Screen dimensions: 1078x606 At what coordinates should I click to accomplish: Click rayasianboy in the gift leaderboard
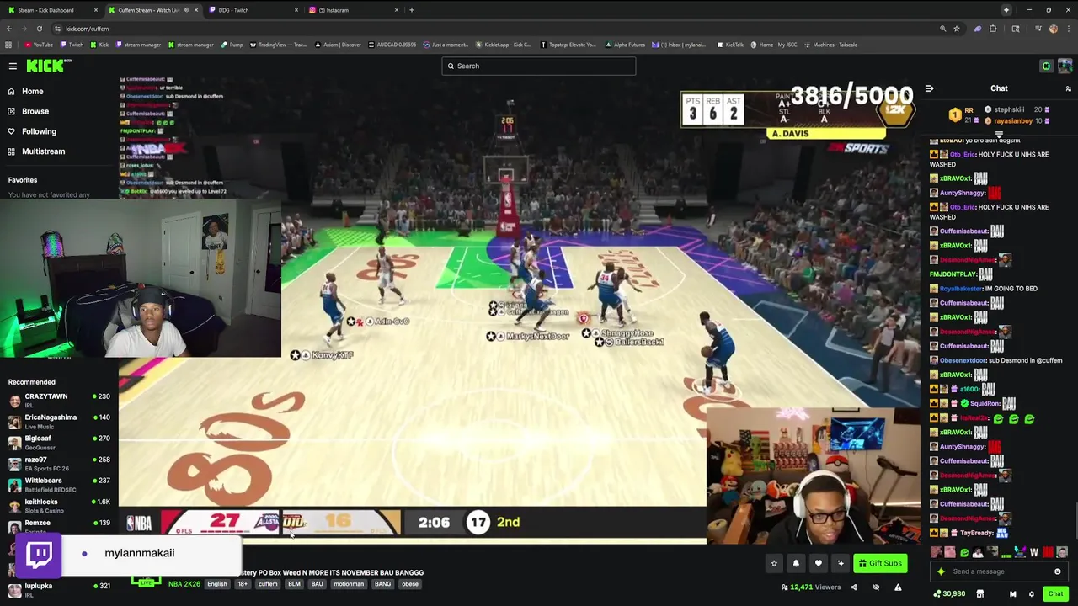tap(1013, 120)
